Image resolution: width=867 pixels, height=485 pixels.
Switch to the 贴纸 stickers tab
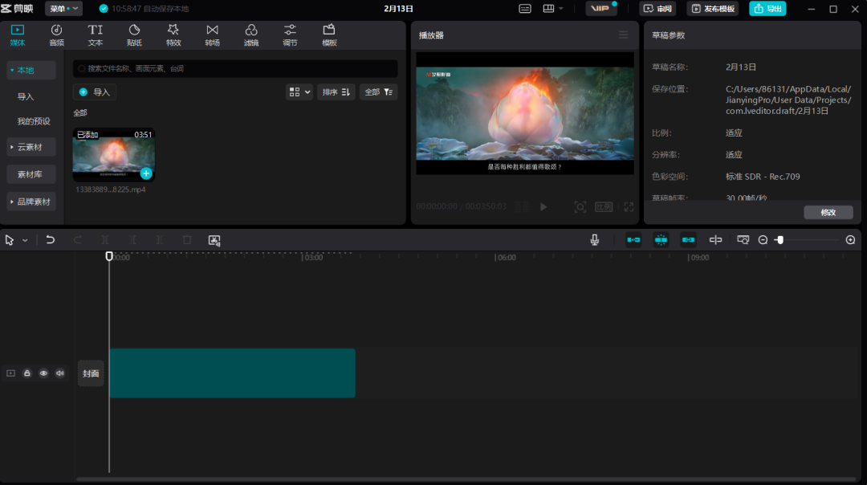coord(134,35)
